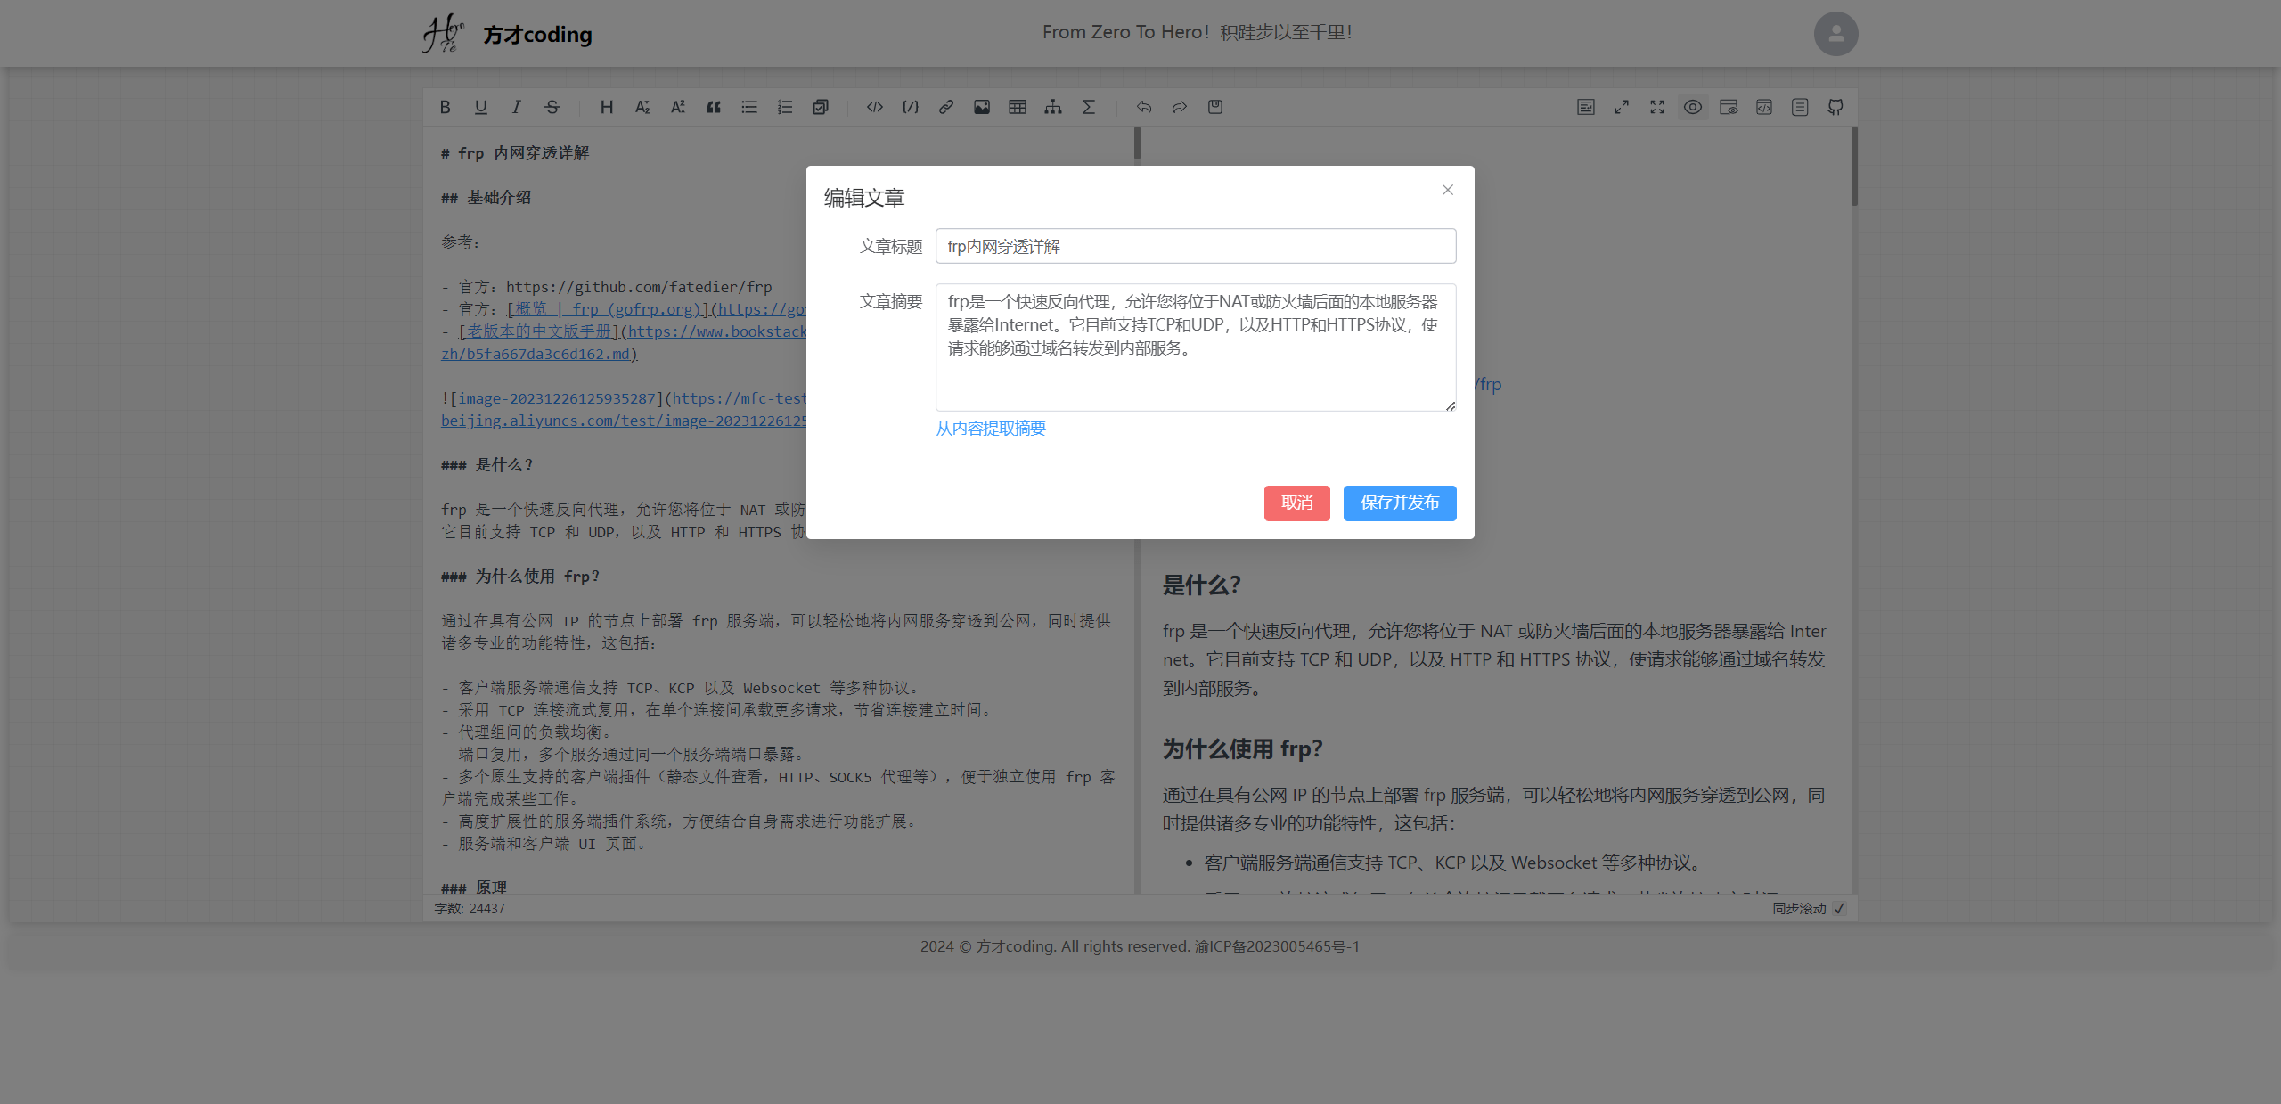Click the '### 是什么?' line in editor
This screenshot has width=2281, height=1104.
tap(486, 465)
